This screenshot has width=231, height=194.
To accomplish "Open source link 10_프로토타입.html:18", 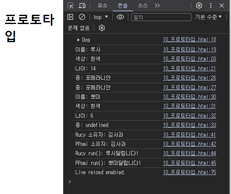I will [189, 40].
